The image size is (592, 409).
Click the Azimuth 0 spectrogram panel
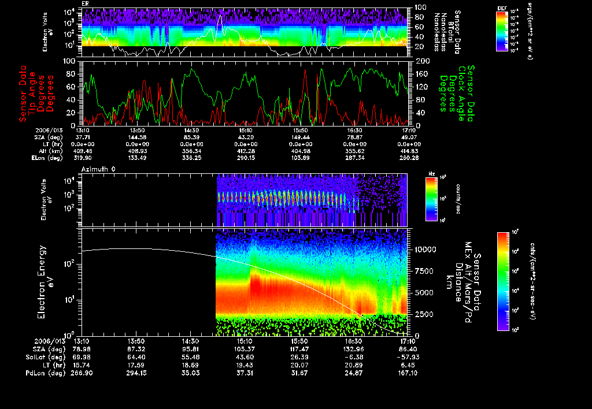click(245, 200)
